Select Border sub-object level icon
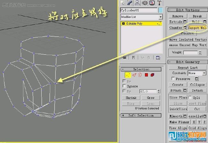This screenshot has width=208, height=143. 140,75
